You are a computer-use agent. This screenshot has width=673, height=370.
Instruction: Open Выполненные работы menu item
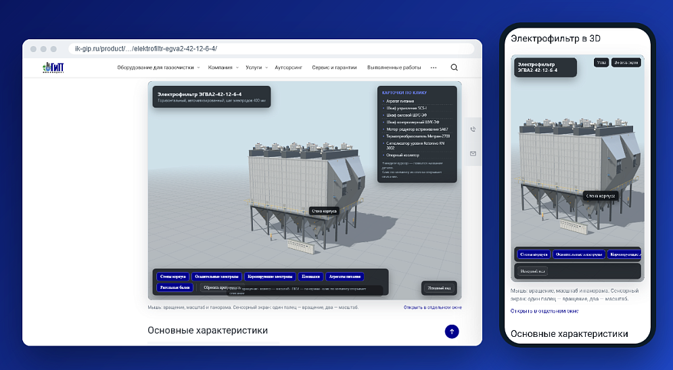394,68
